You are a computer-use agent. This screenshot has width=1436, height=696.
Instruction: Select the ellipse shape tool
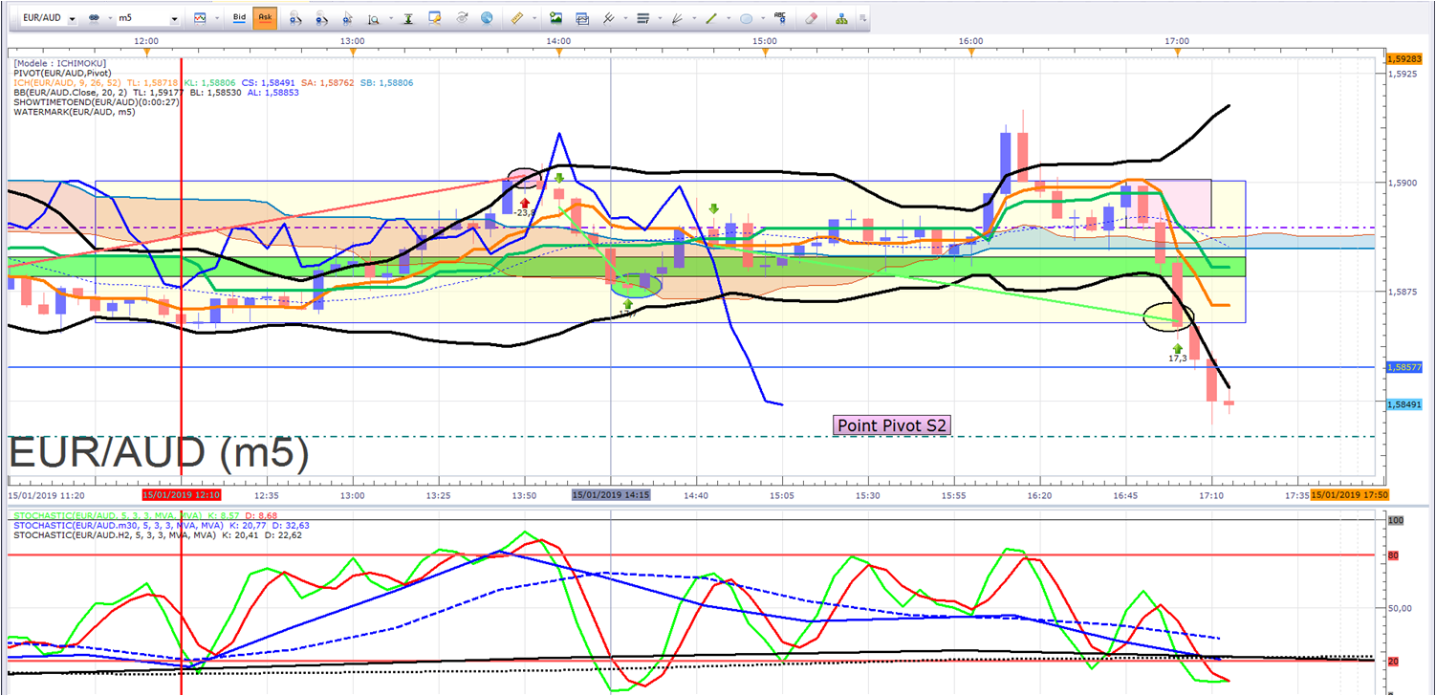point(747,18)
